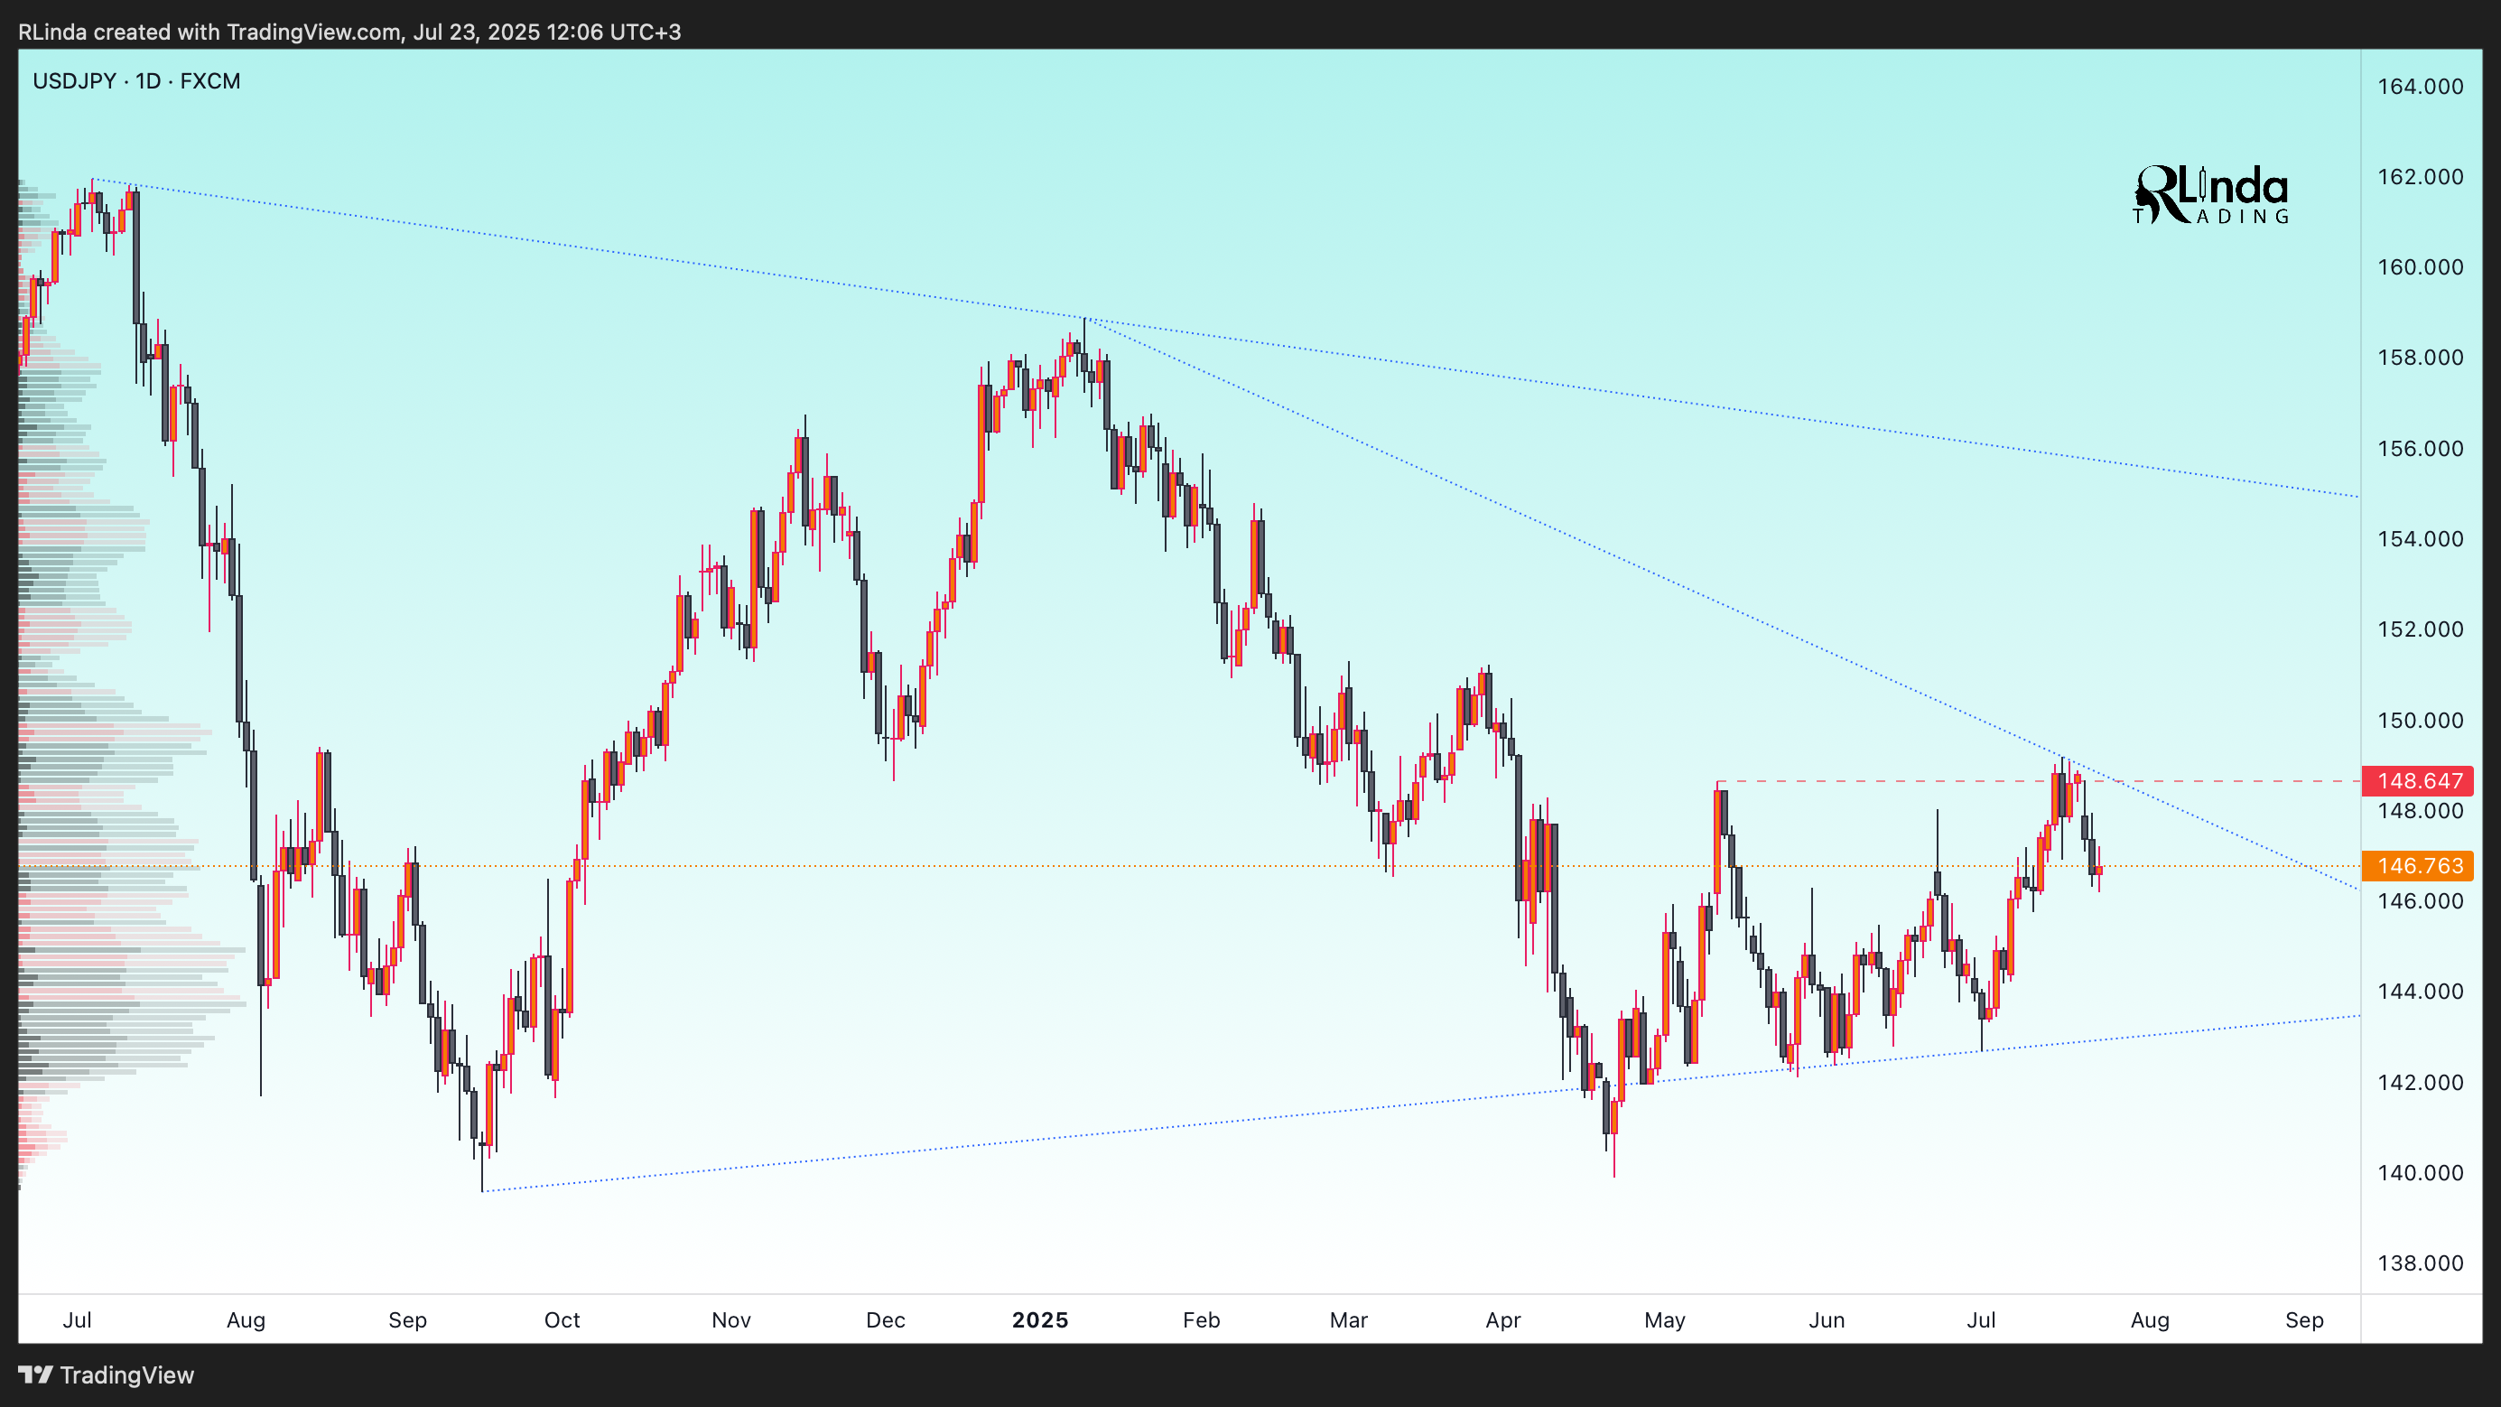2501x1407 pixels.
Task: Click the 152.000 price axis label
Action: click(x=2421, y=629)
